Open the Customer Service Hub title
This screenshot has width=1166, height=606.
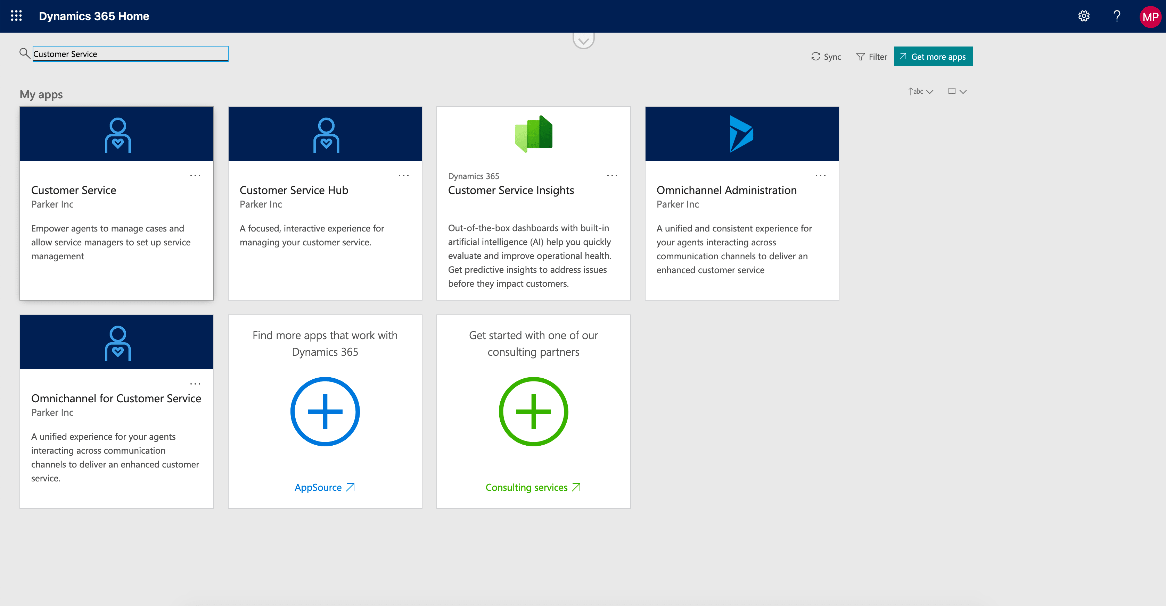coord(294,190)
